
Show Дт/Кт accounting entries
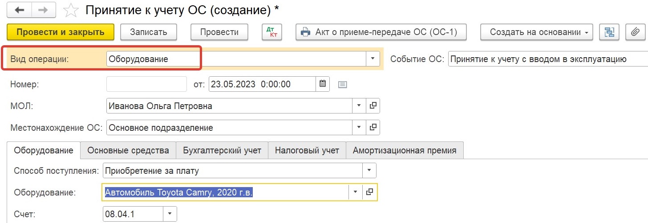coord(272,32)
